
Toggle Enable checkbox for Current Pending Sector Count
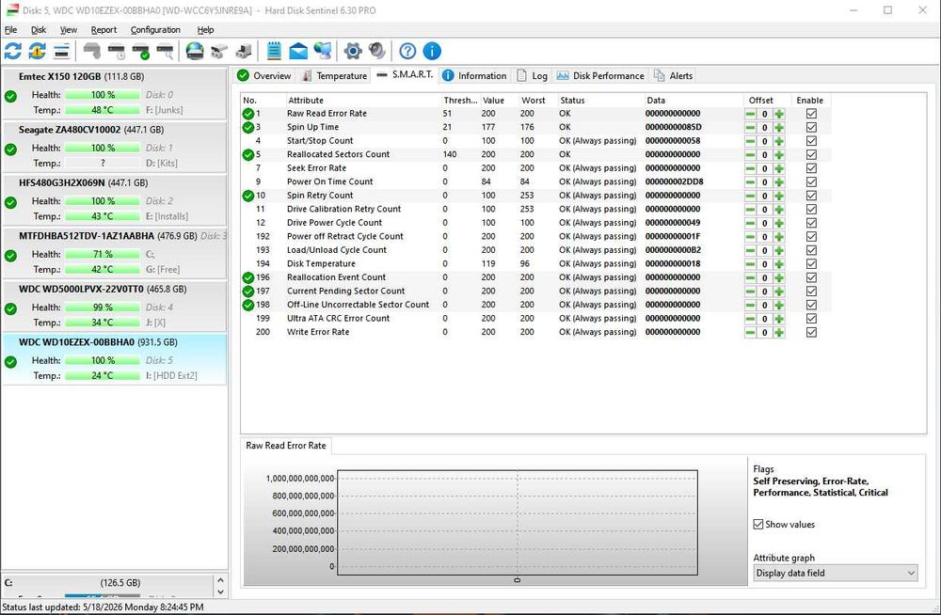point(811,291)
